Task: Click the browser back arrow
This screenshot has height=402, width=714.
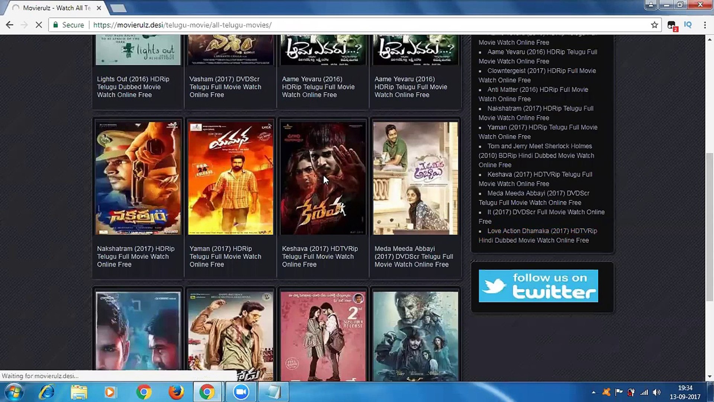Action: click(10, 25)
